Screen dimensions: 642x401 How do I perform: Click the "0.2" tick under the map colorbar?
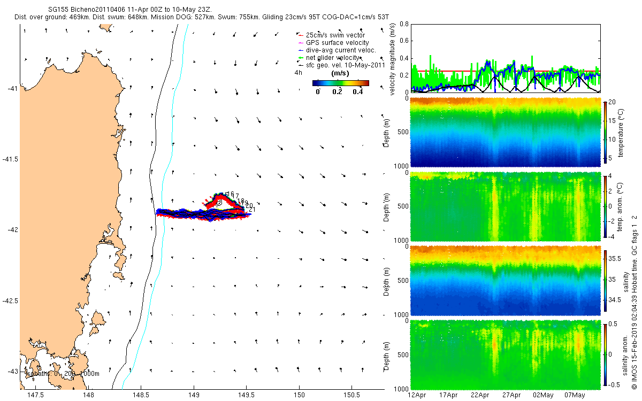tap(337, 92)
